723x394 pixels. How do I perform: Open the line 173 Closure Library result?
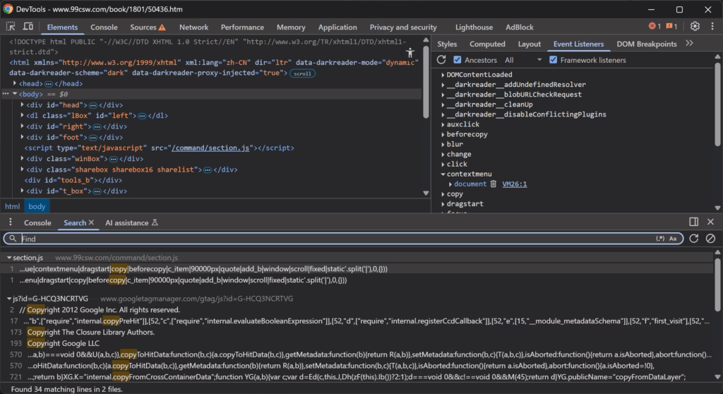point(90,332)
